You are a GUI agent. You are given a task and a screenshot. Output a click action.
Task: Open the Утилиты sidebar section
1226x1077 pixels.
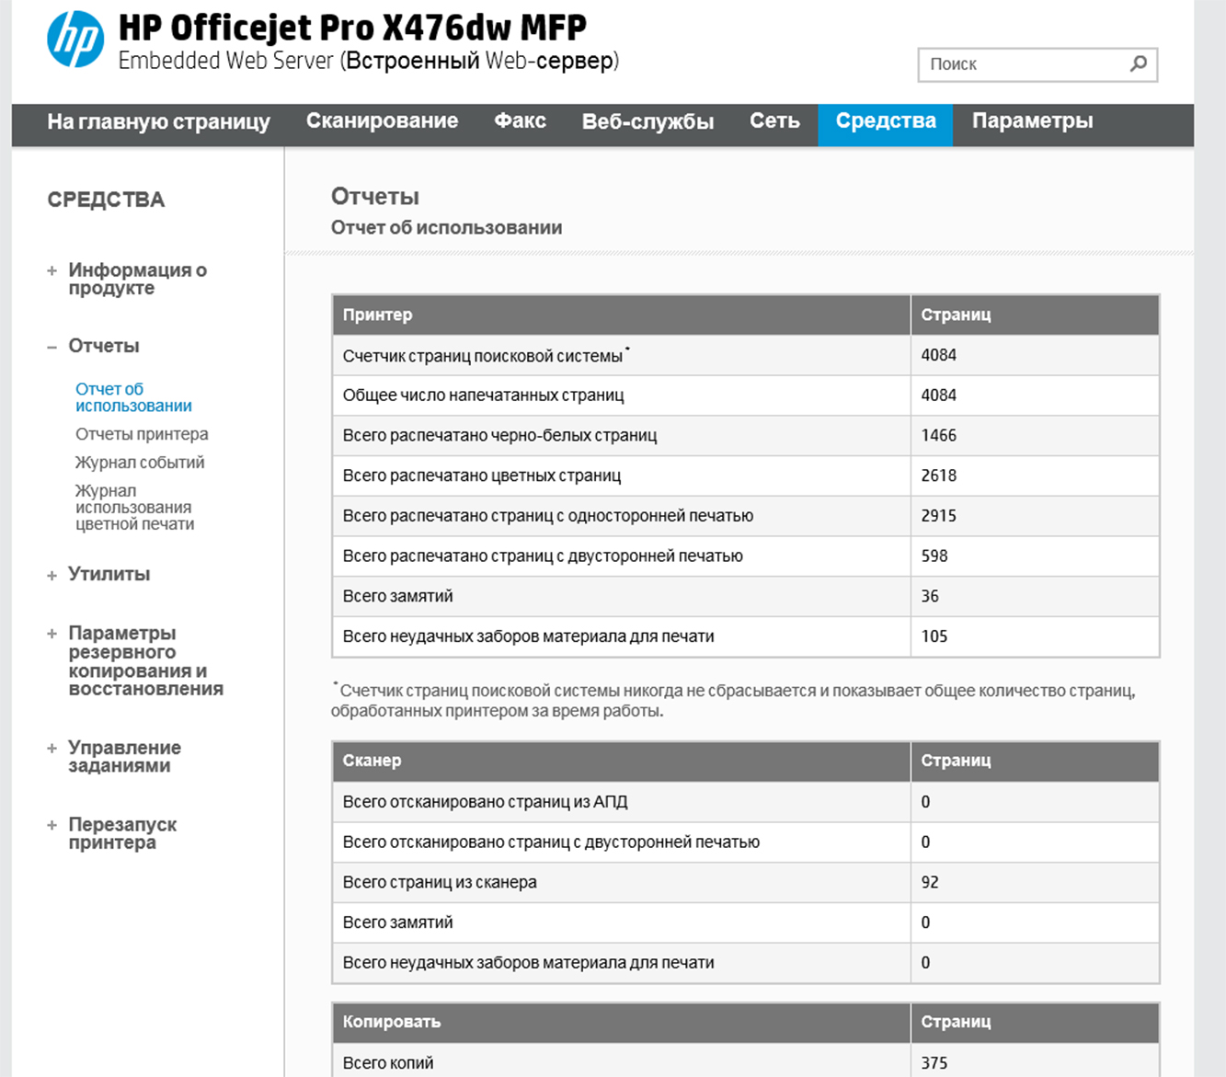coord(109,574)
